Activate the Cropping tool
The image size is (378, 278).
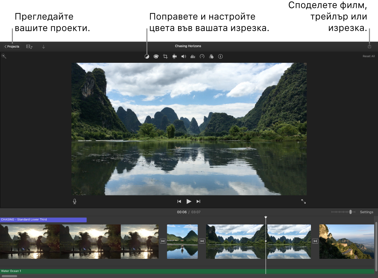(x=165, y=56)
